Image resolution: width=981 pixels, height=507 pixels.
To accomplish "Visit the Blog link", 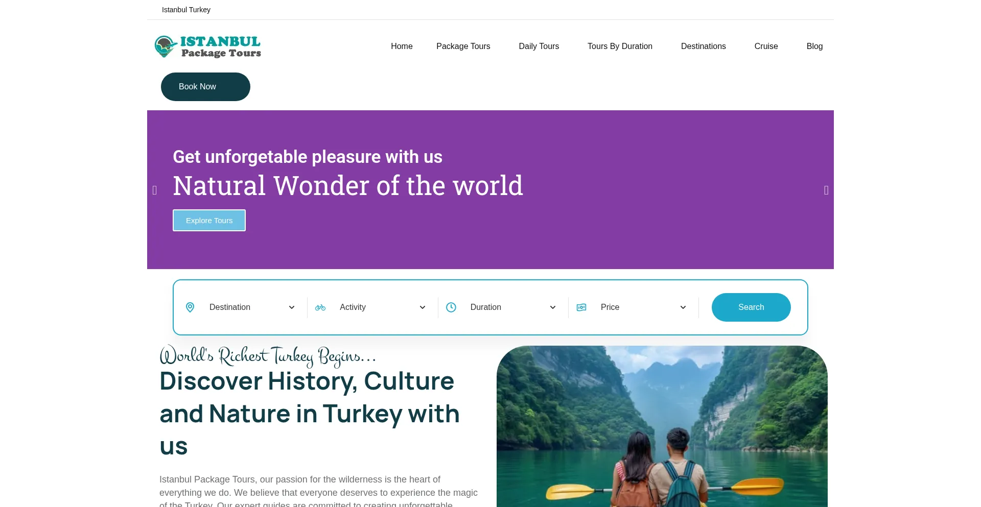I will click(814, 46).
